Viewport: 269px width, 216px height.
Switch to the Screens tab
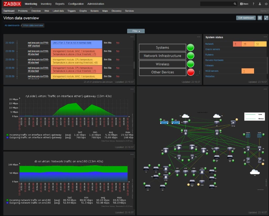coord(95,11)
